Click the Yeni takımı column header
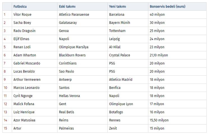 117,6
